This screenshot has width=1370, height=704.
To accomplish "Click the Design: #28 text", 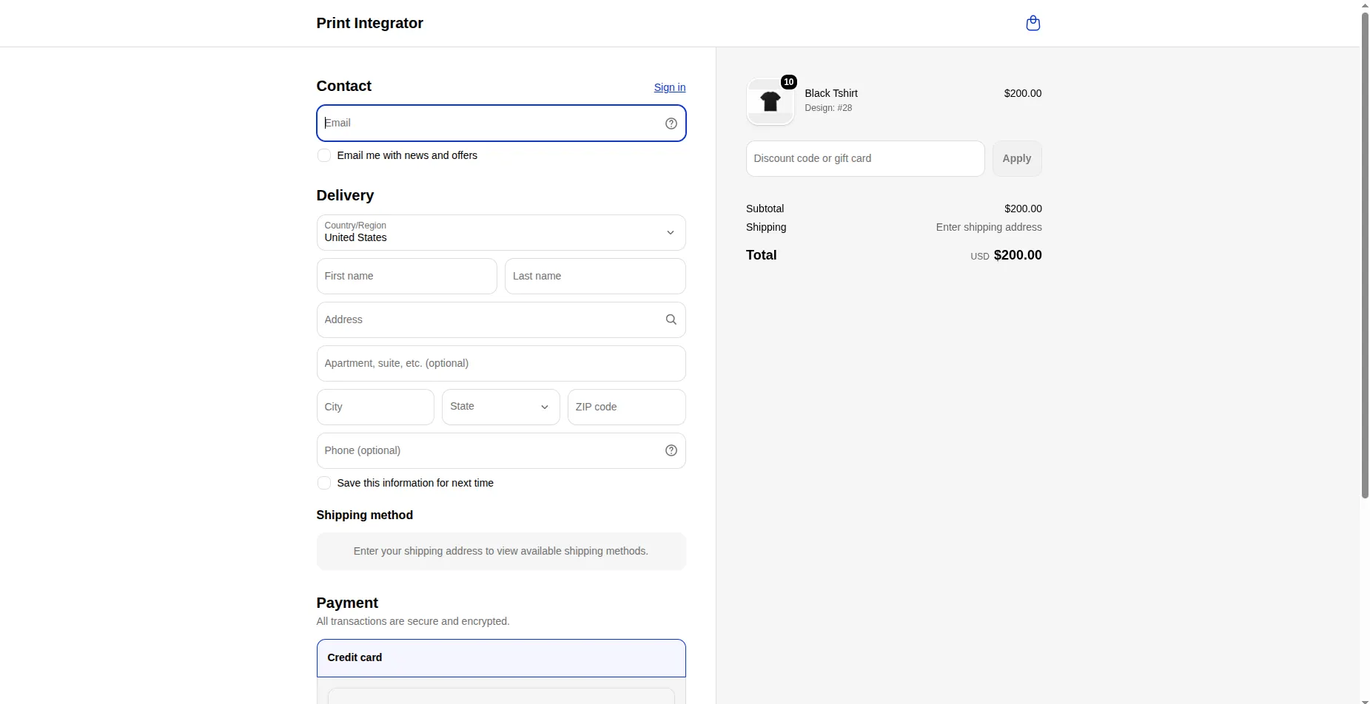I will pyautogui.click(x=827, y=108).
